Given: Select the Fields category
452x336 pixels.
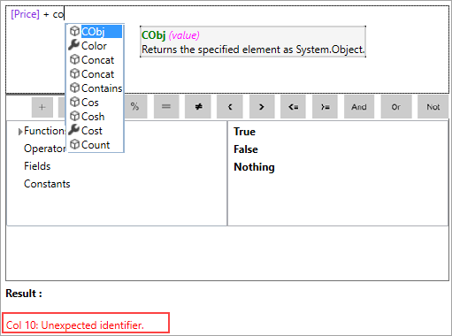Looking at the screenshot, I should coord(37,166).
